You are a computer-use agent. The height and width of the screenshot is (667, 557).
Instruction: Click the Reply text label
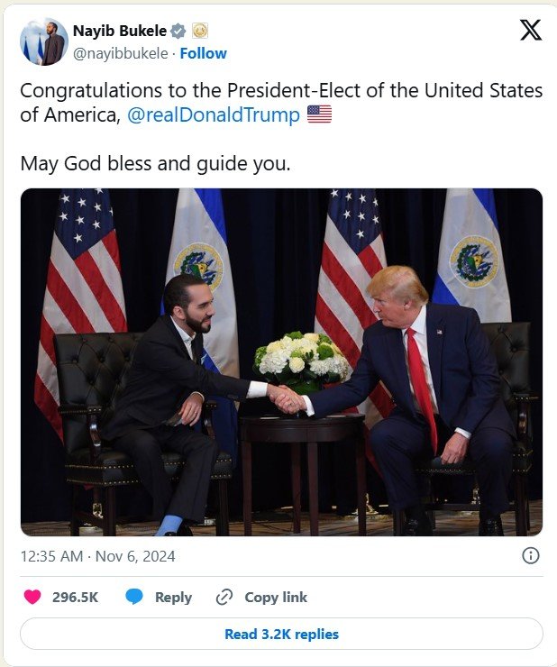coord(173,597)
